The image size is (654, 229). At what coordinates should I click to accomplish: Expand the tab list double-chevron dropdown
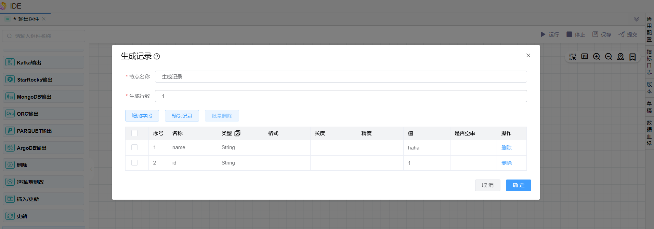pos(636,19)
